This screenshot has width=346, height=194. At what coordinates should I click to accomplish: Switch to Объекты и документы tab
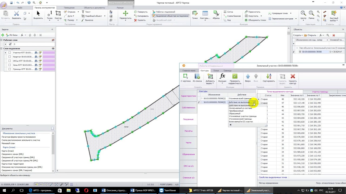pos(94,8)
